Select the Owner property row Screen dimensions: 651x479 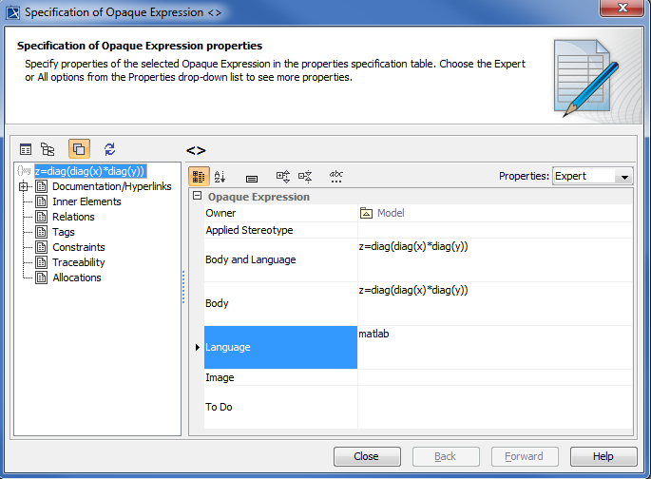click(418, 213)
